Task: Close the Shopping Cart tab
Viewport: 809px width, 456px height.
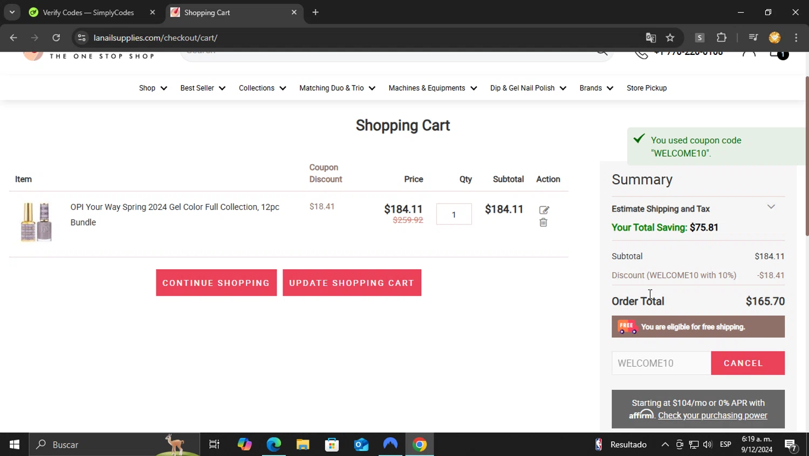Action: pyautogui.click(x=294, y=12)
